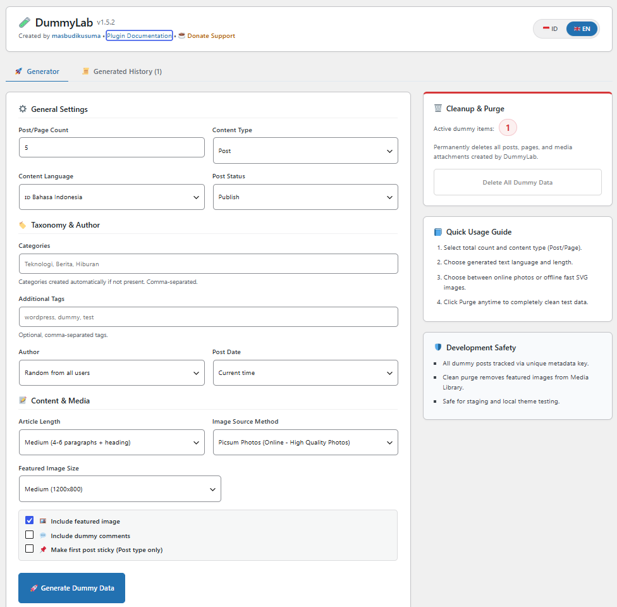Click the pushpin icon beside Make first post sticky
Viewport: 617px width, 607px height.
43,549
